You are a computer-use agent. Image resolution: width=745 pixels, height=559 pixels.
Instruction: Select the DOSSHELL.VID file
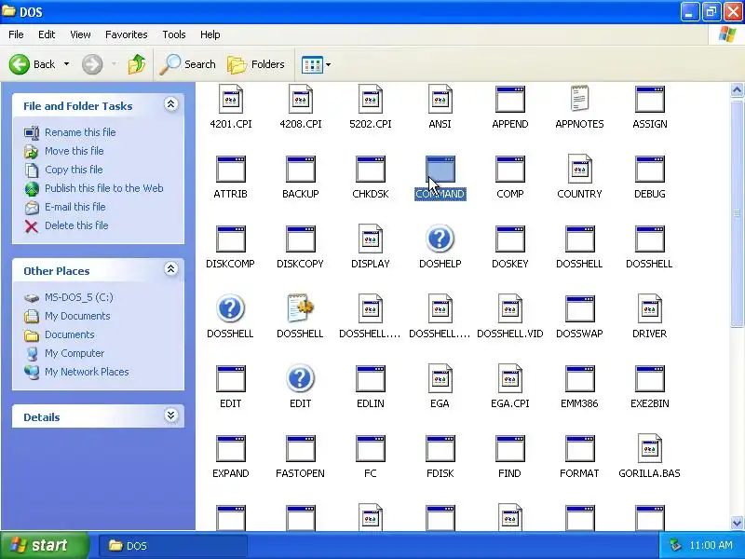(509, 308)
